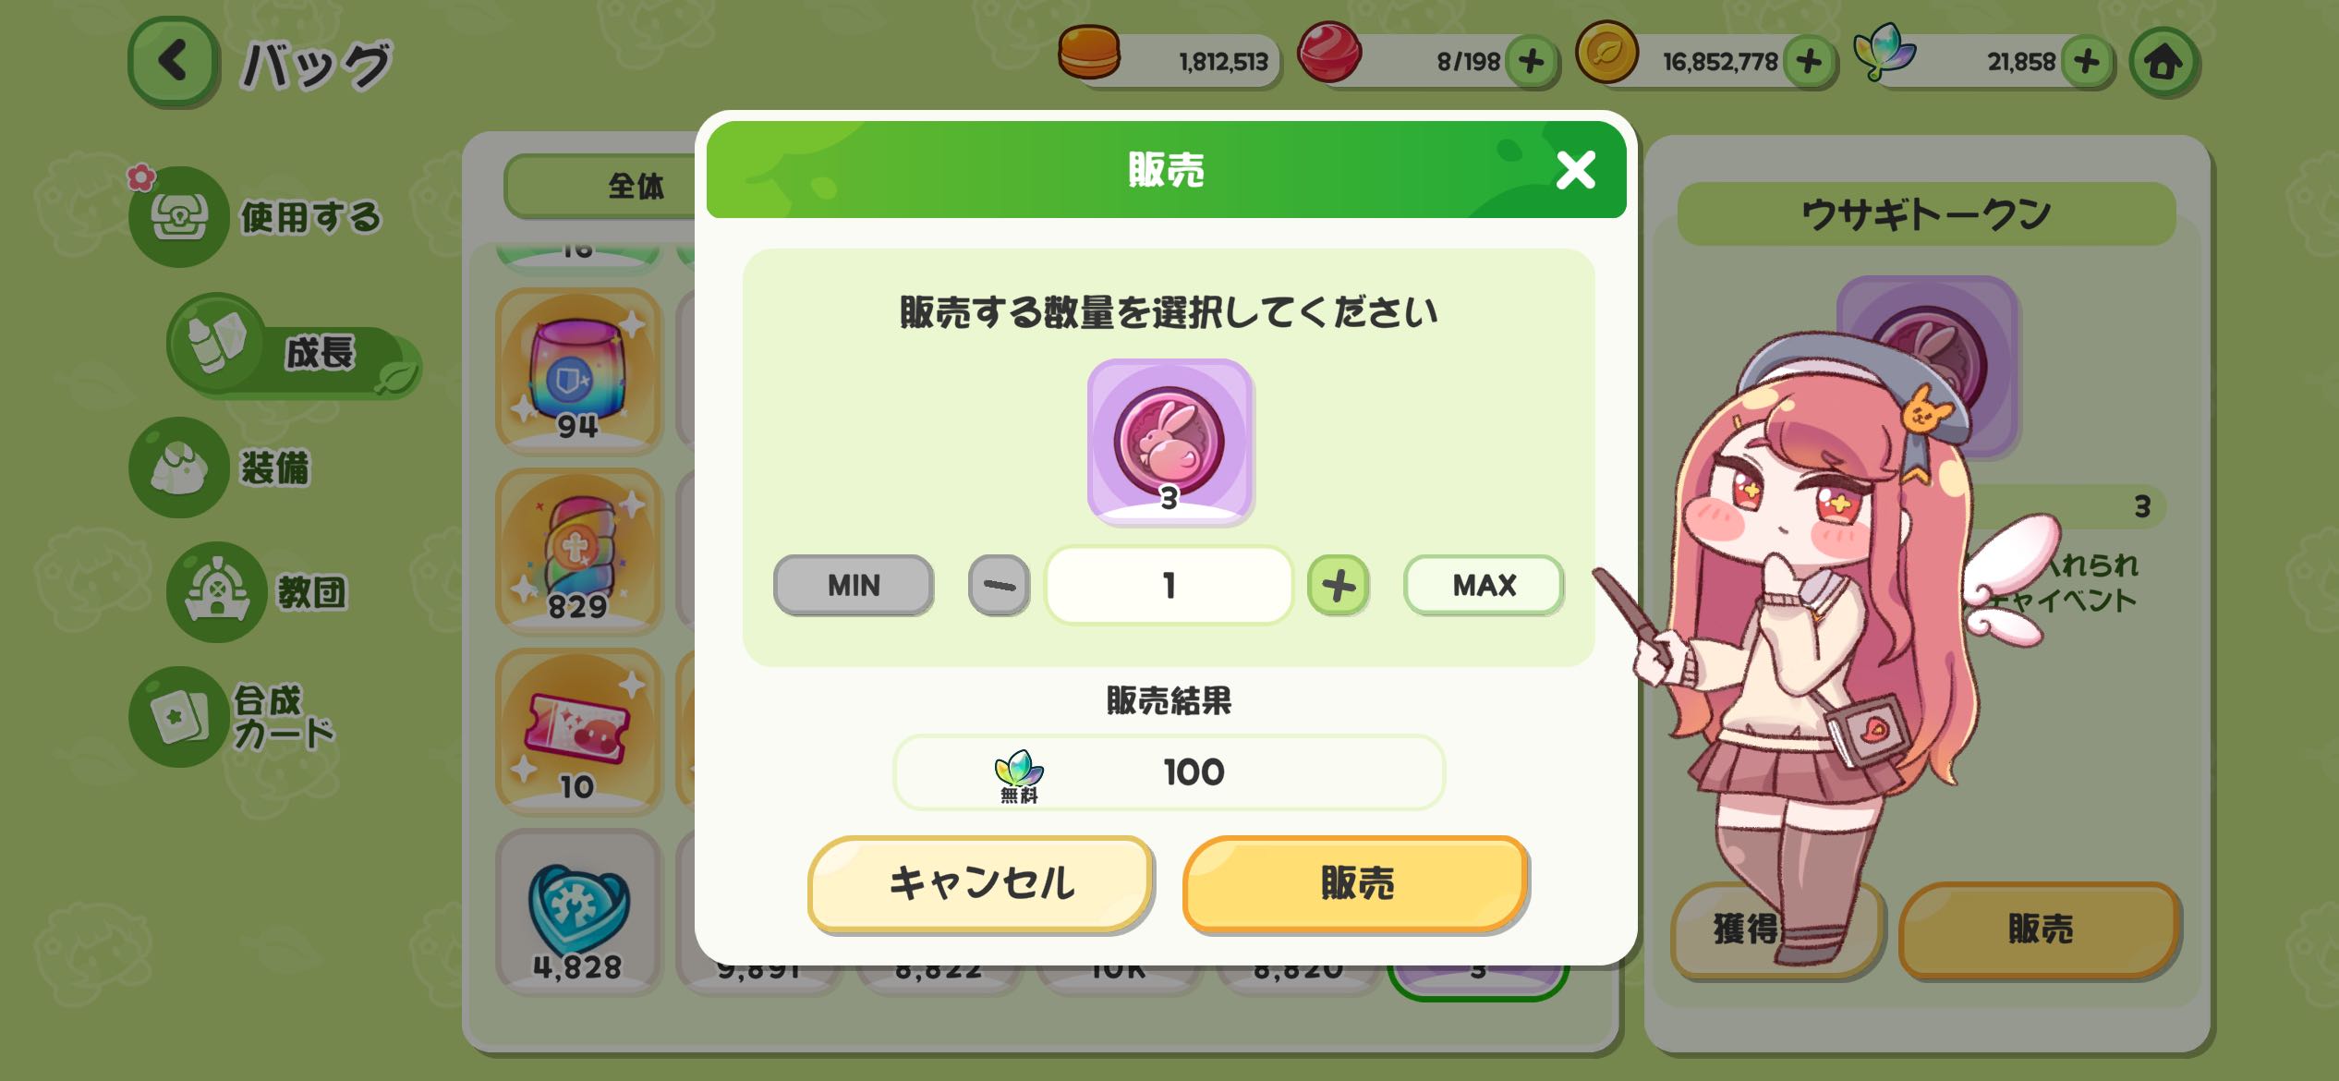Decrease sell quantity with minus button
This screenshot has height=1081, width=2339.
click(x=999, y=586)
